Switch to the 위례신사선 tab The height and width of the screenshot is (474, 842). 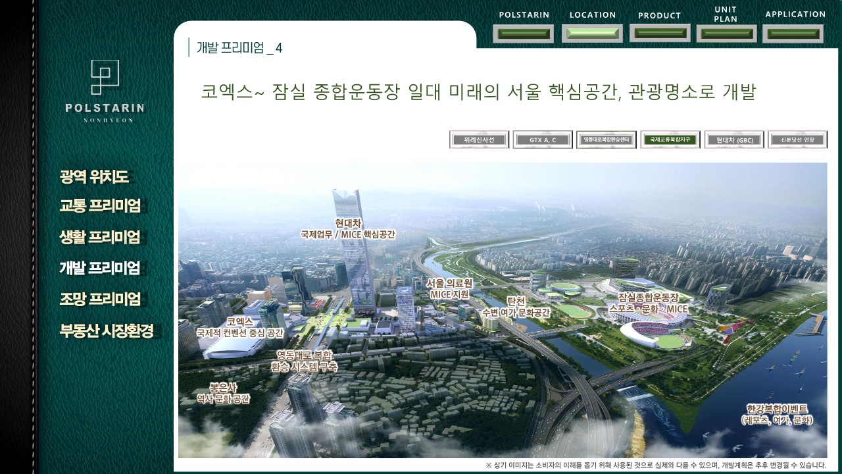point(479,140)
